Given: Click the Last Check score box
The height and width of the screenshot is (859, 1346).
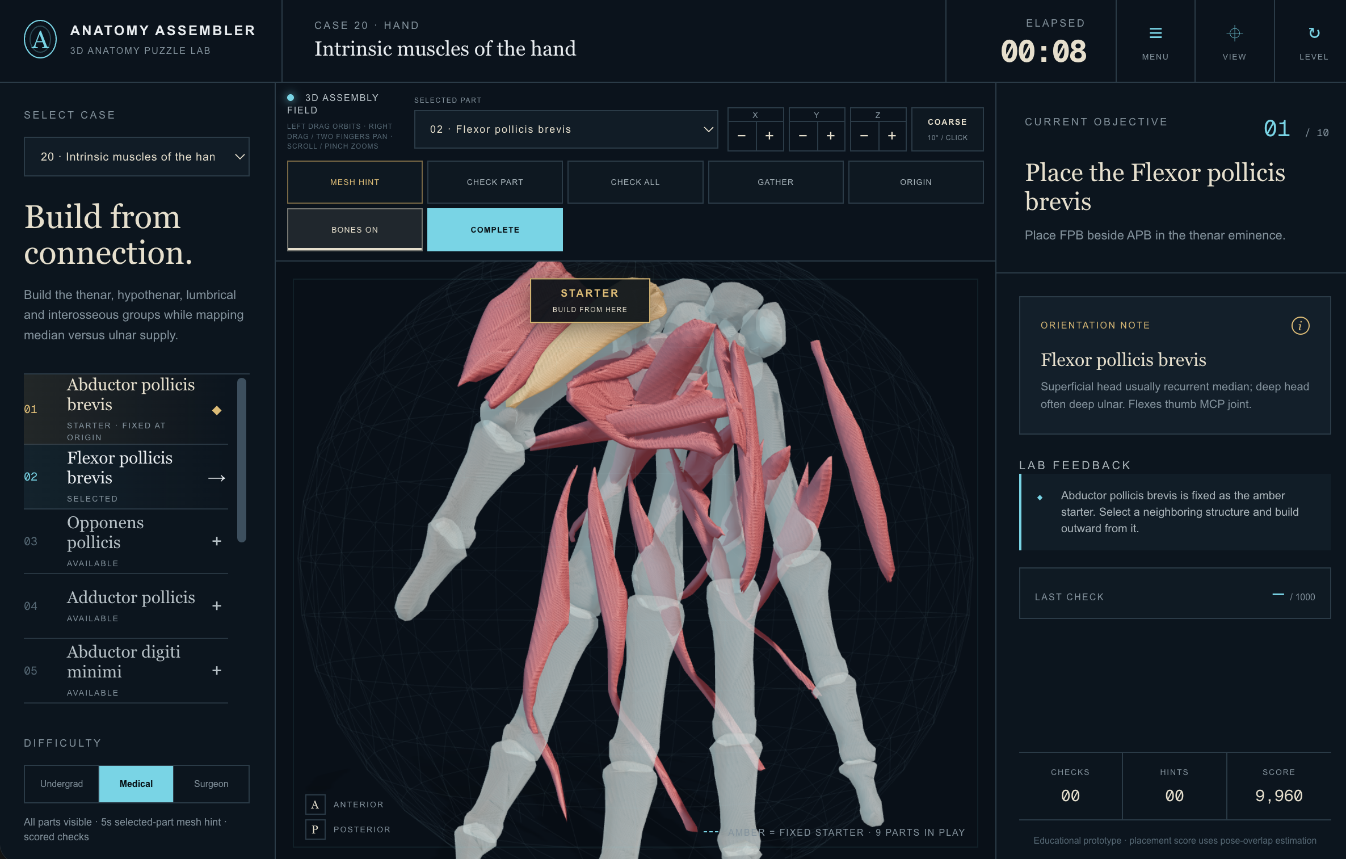Looking at the screenshot, I should [x=1175, y=593].
